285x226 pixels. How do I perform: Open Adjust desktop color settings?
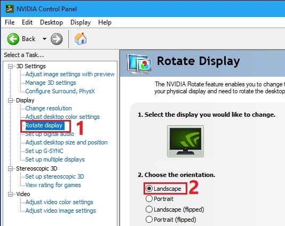(62, 117)
